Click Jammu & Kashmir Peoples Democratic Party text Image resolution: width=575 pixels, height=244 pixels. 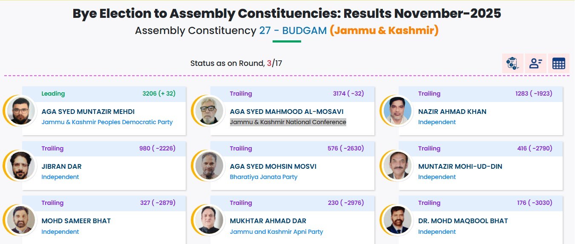click(107, 122)
